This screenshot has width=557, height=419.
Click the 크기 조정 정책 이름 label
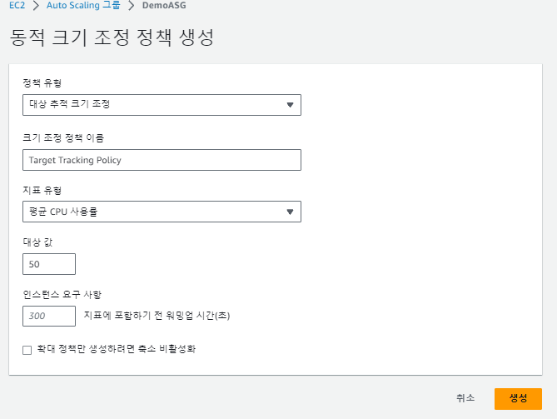[63, 138]
